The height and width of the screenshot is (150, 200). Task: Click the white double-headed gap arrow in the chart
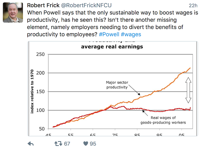pyautogui.click(x=188, y=90)
